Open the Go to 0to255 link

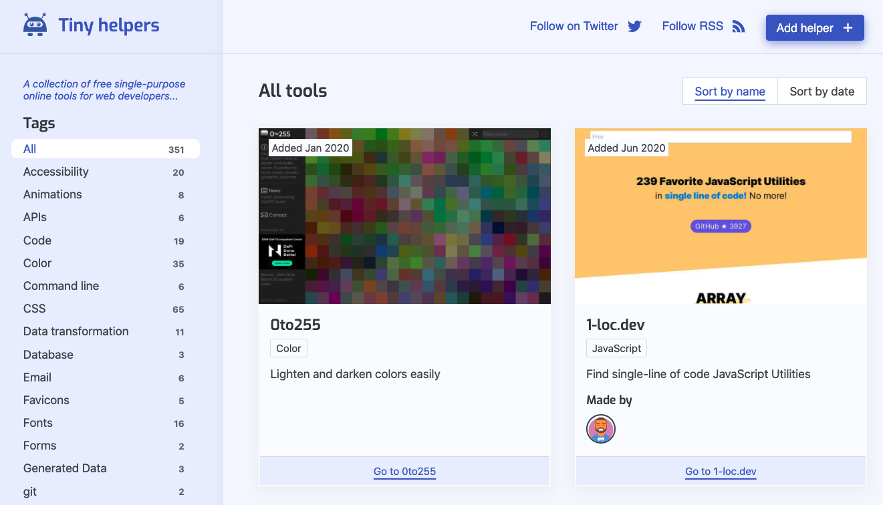(404, 472)
